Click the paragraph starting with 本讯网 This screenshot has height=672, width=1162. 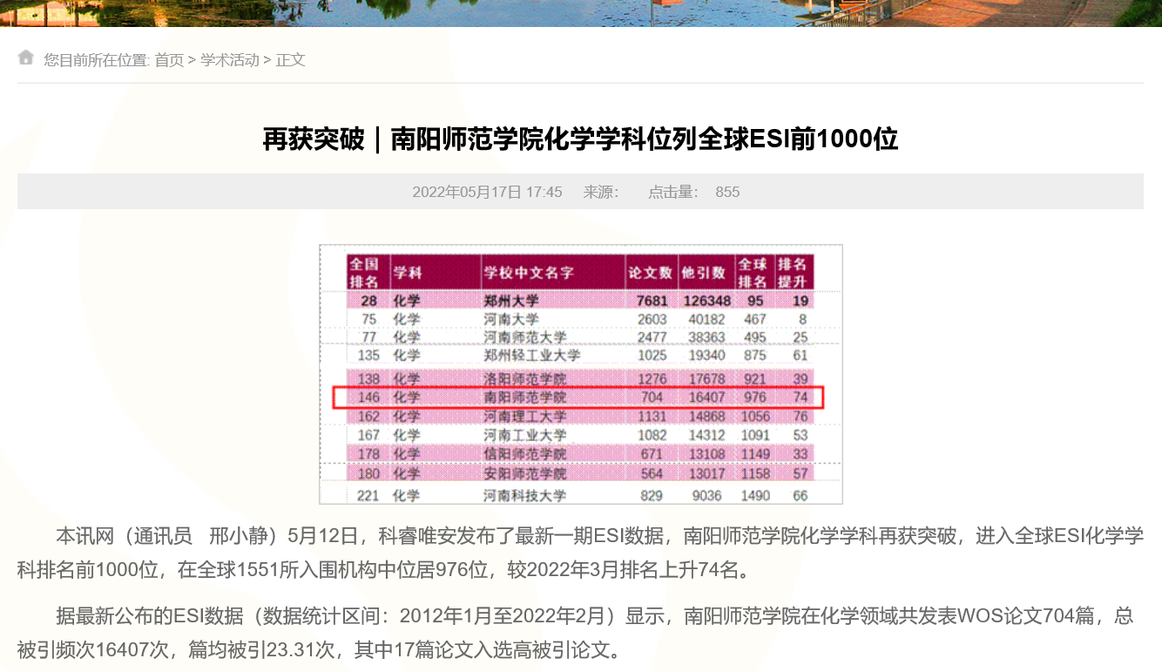coord(580,553)
